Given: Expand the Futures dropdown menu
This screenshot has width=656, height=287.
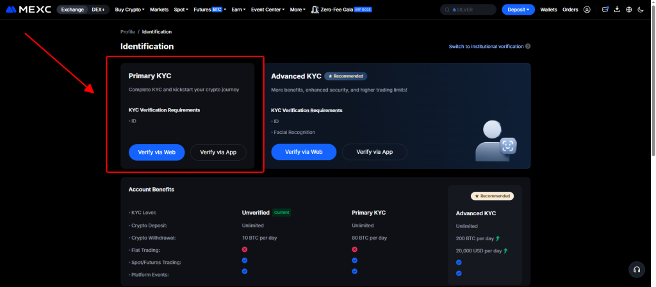Looking at the screenshot, I should click(x=210, y=10).
